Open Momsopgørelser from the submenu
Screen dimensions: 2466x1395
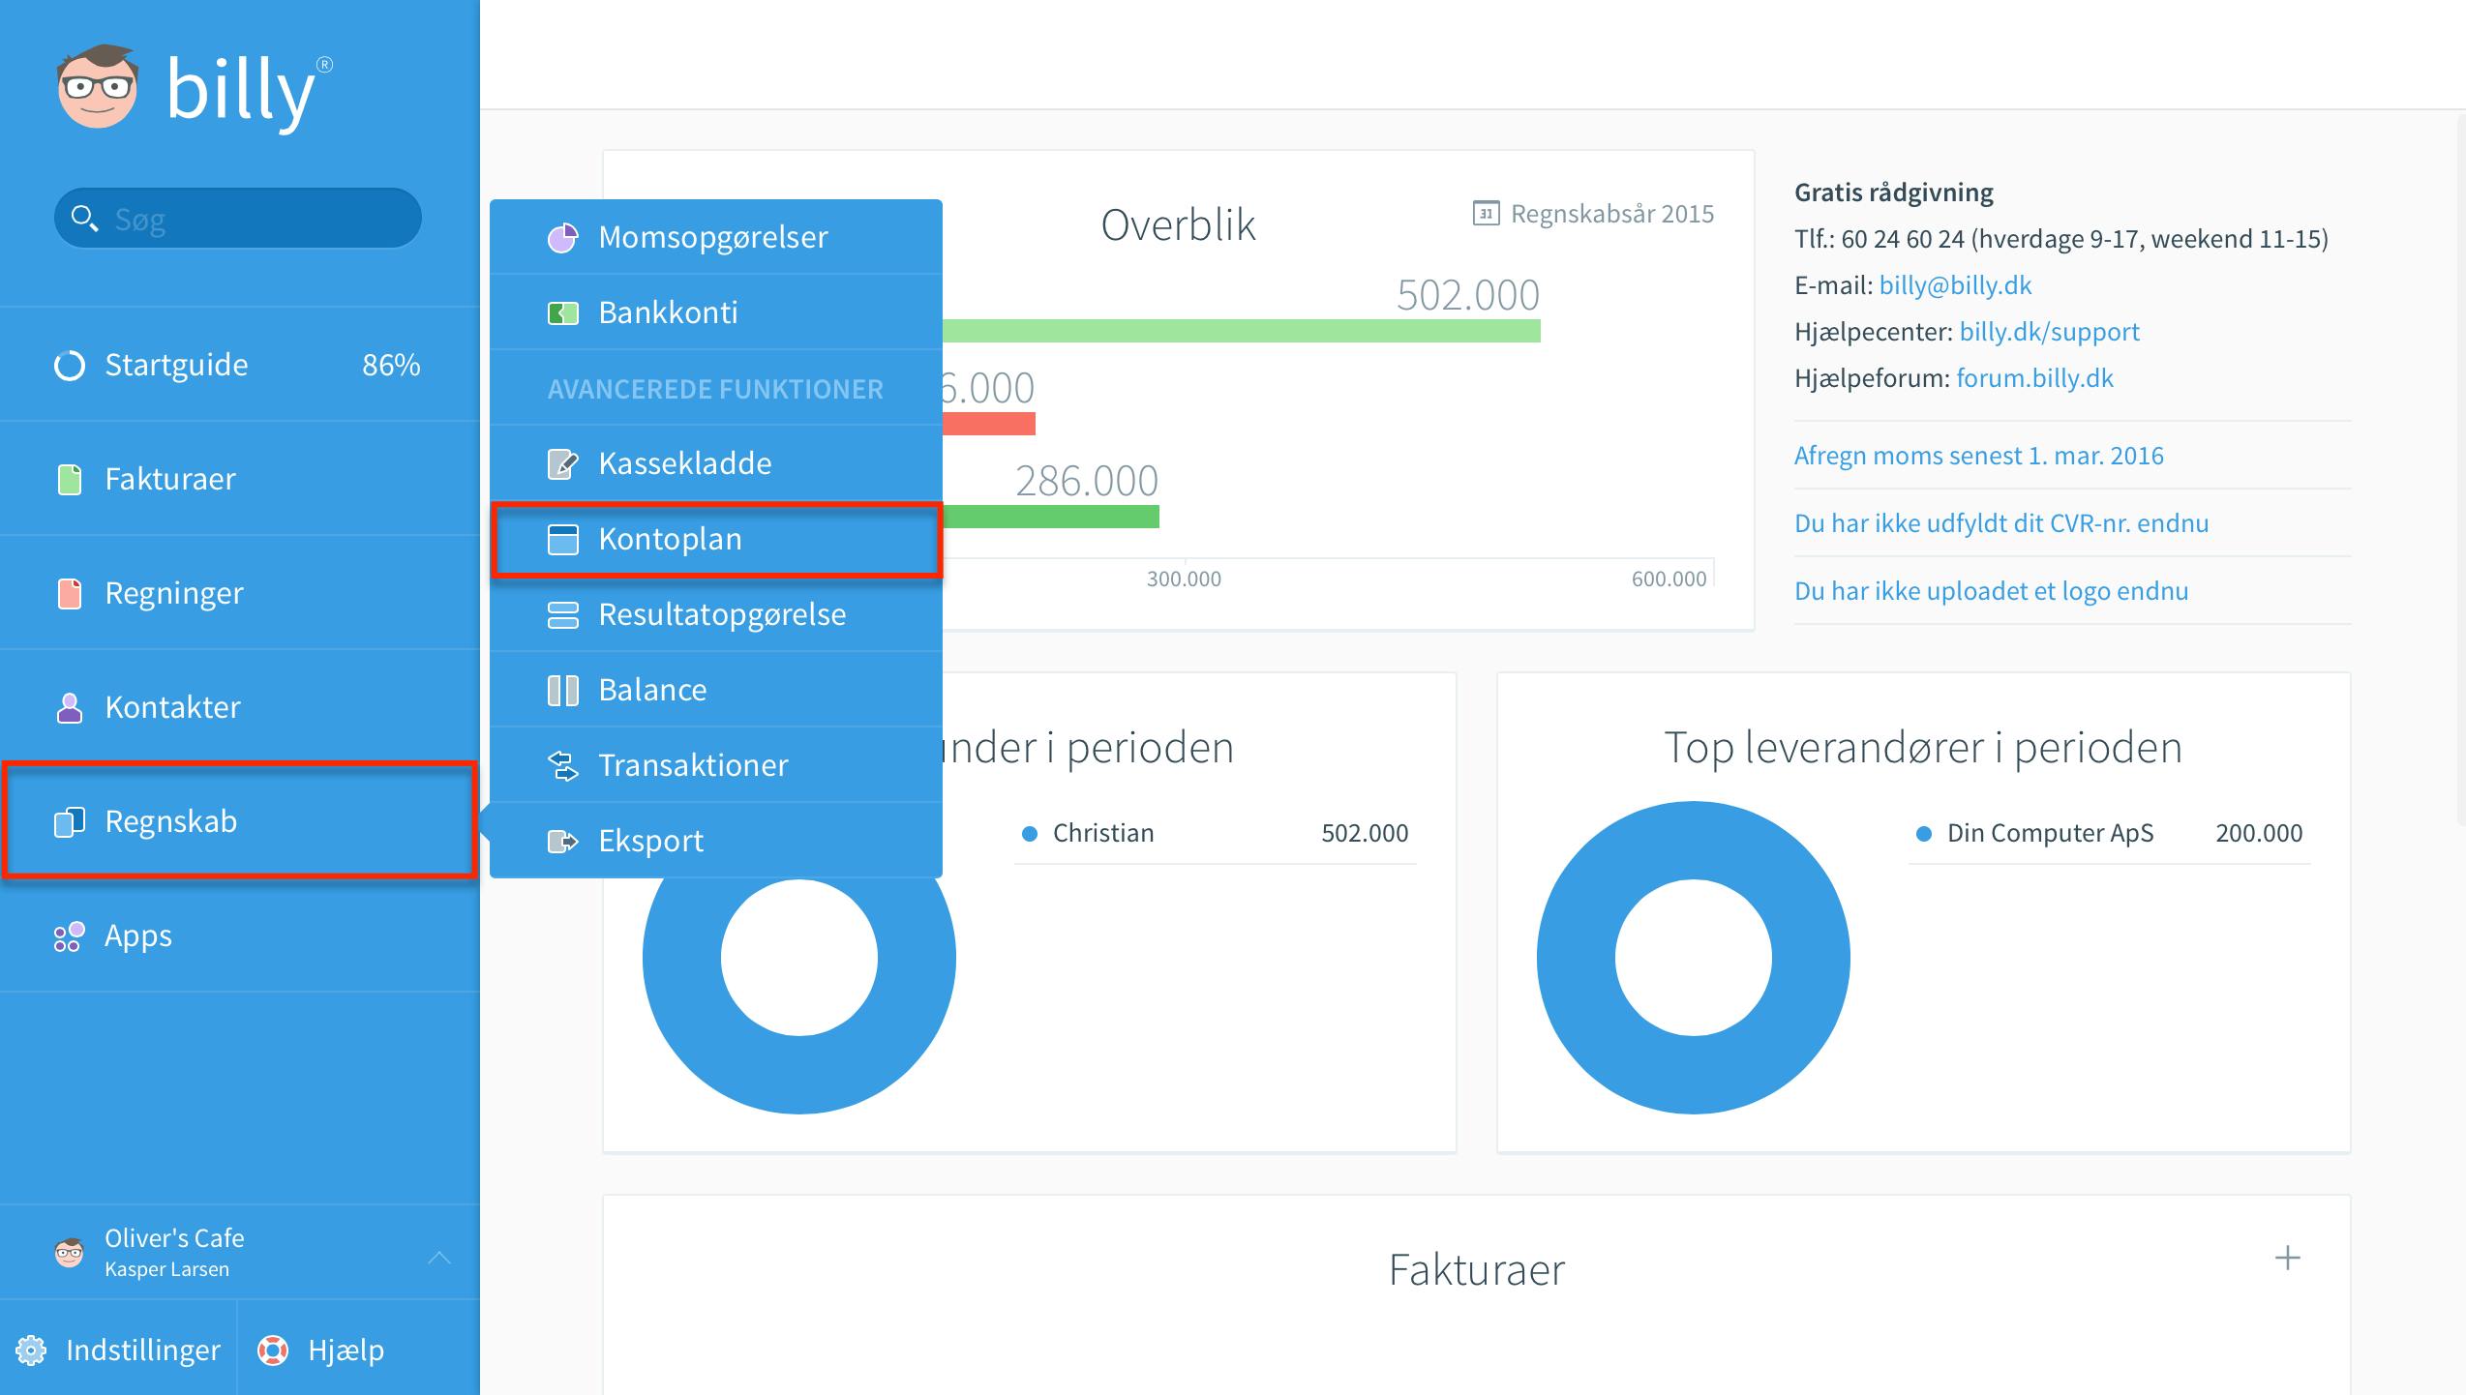click(716, 237)
